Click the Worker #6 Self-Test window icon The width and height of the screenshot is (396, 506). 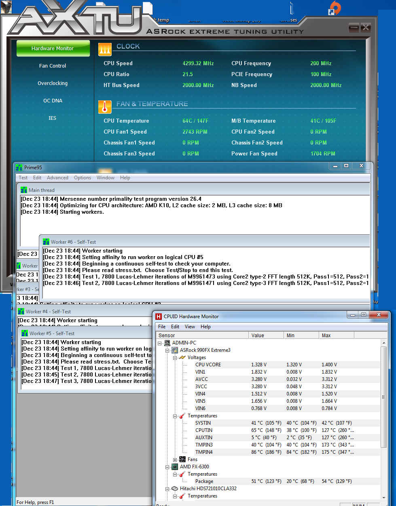coord(46,242)
